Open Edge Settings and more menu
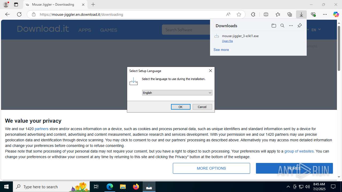 click(x=325, y=14)
